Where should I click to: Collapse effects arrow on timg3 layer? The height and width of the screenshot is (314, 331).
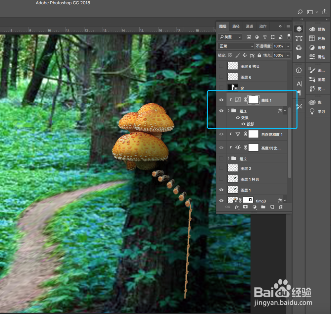pos(285,200)
